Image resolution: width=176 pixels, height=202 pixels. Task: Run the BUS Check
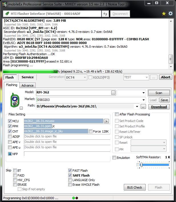tap(135, 187)
